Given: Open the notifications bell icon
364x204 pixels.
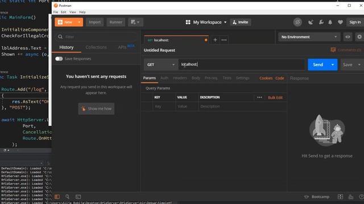Looking at the screenshot, I should pos(330,22).
